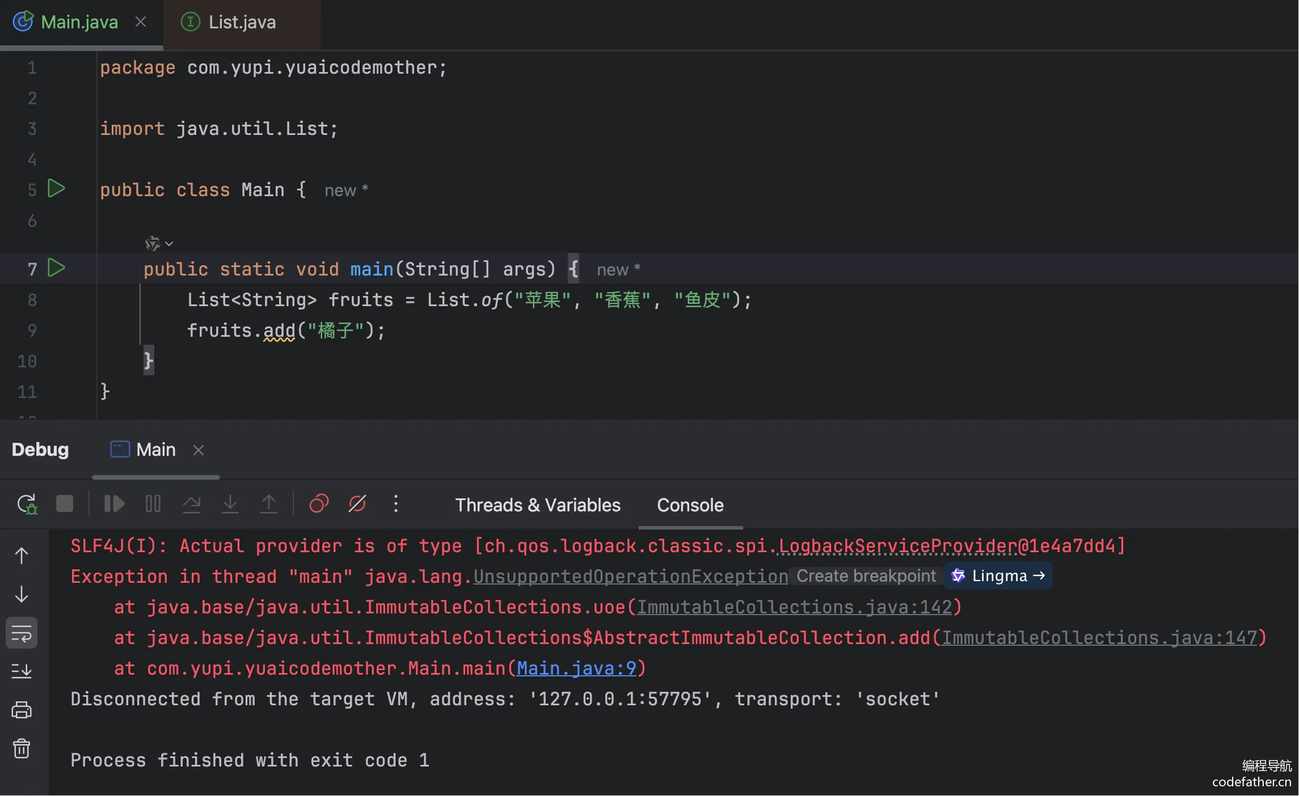Open the three-dot more debug actions menu

[x=396, y=504]
